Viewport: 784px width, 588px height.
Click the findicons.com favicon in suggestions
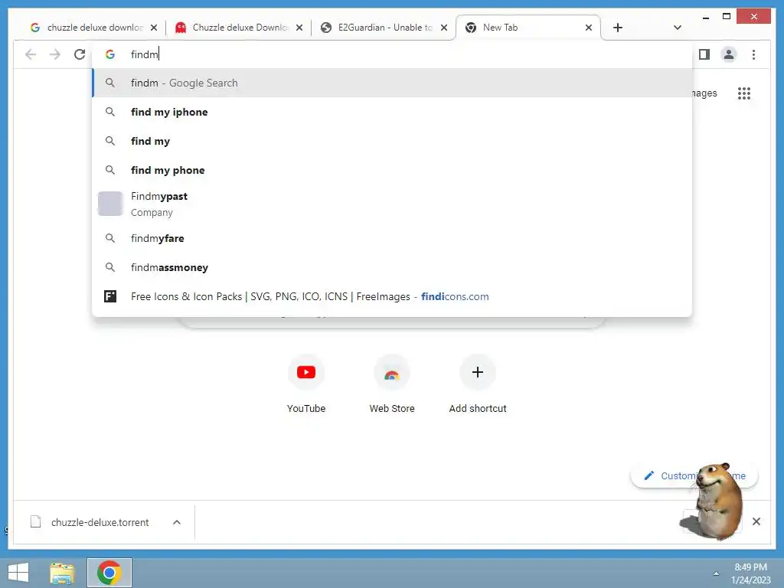(x=110, y=296)
